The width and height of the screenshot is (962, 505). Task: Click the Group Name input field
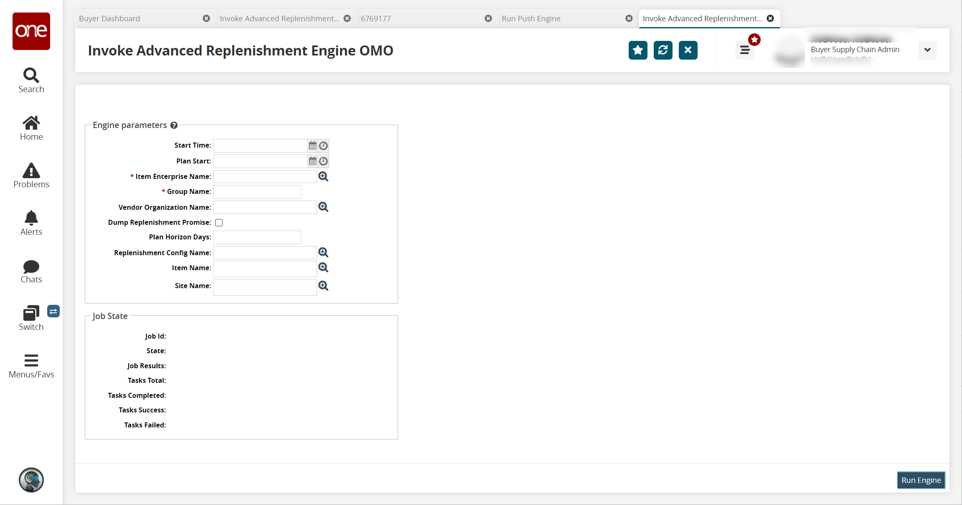pos(257,192)
